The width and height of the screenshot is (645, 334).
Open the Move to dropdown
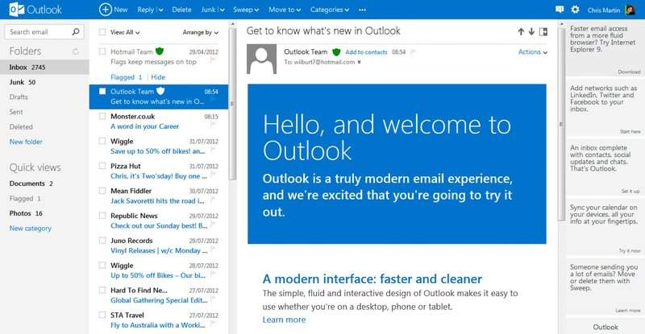[x=285, y=10]
